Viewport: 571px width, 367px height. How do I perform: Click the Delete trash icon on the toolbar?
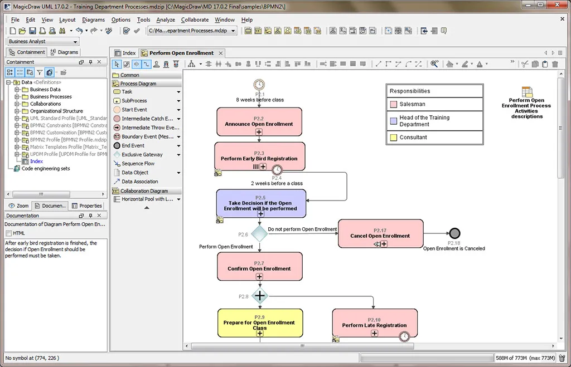(x=555, y=64)
